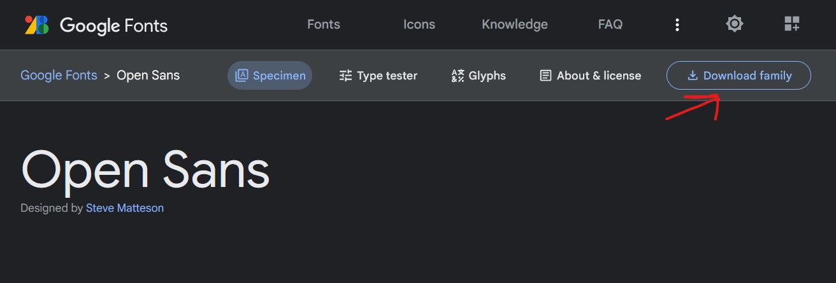This screenshot has width=836, height=283.
Task: Select the Specimen tab
Action: tap(270, 76)
